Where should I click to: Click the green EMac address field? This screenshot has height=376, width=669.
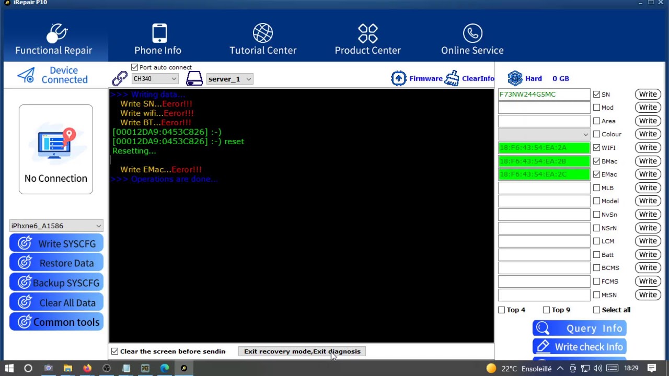[x=544, y=174]
